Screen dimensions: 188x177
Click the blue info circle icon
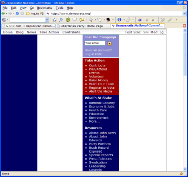click(119, 20)
